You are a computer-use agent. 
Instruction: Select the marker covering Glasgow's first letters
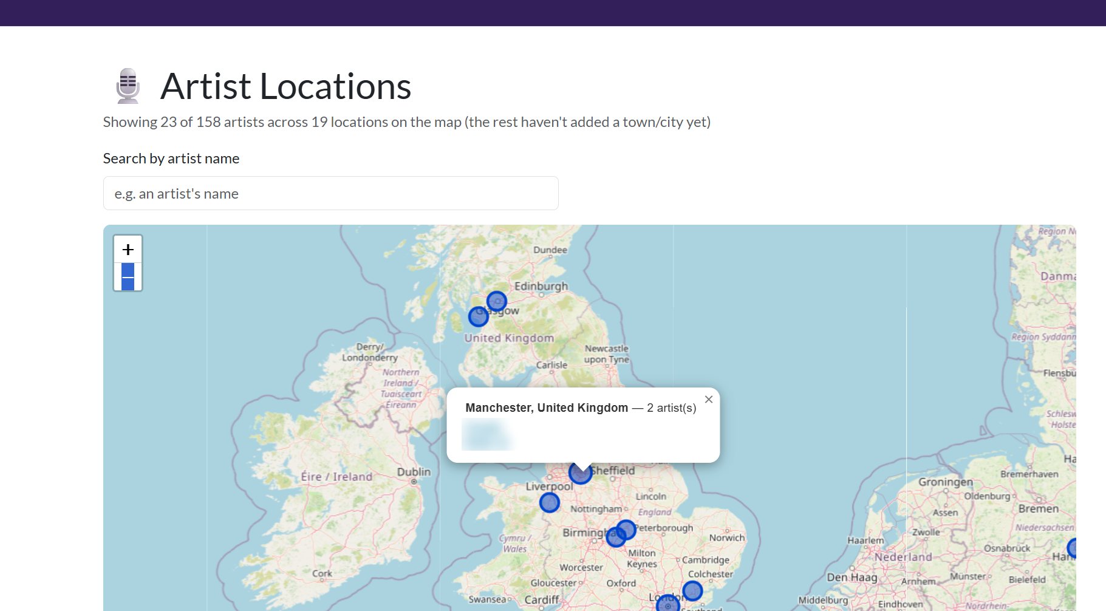(x=478, y=316)
